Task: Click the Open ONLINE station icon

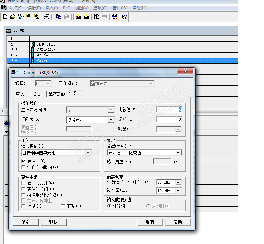Action: [x=21, y=17]
